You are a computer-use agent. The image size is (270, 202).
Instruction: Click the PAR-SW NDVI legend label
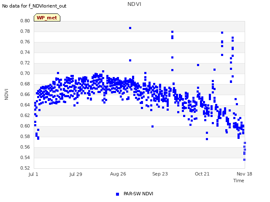click(x=138, y=194)
